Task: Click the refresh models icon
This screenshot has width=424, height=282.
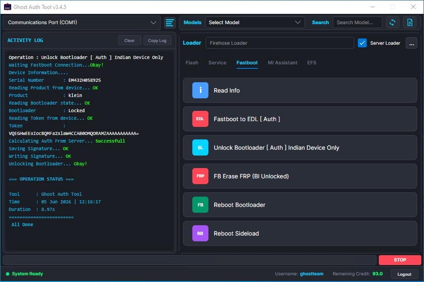Action: click(392, 22)
